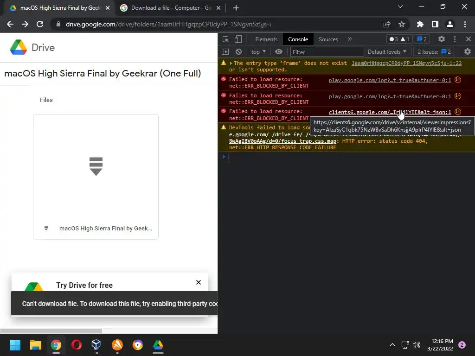Switch to the macOS High Sierra tab
The image size is (475, 356).
[60, 8]
